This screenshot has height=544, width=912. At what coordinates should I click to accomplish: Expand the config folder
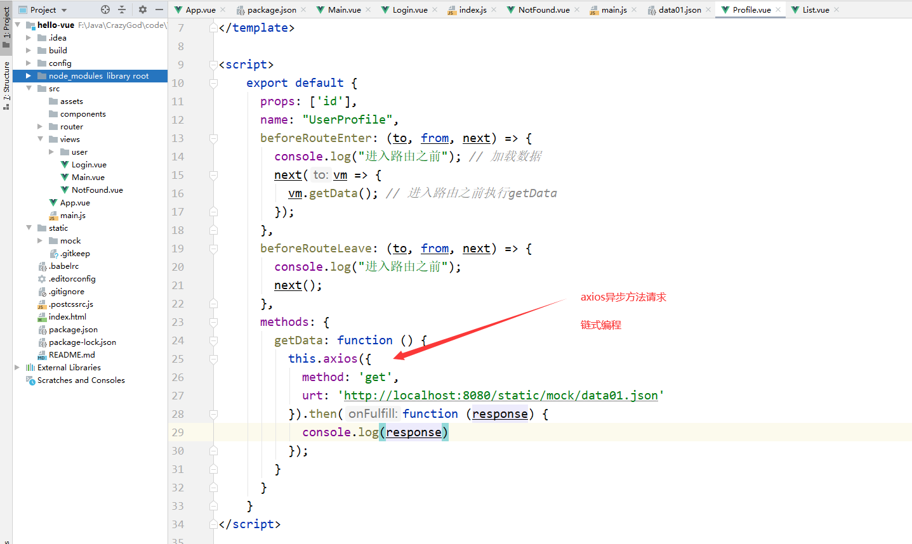tap(29, 63)
